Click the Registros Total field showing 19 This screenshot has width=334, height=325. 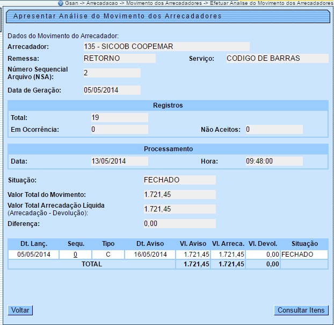click(x=119, y=117)
